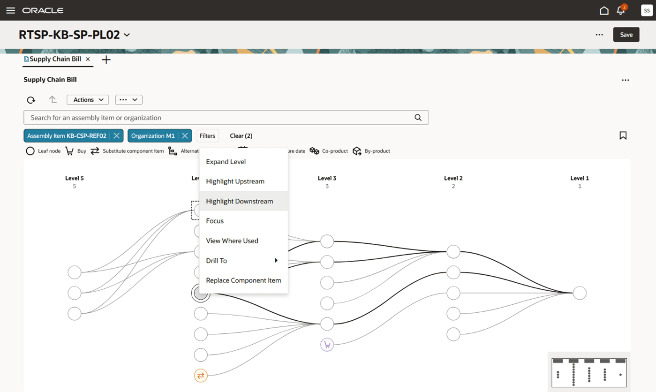The width and height of the screenshot is (656, 392).
Task: Click the up-arrow icon beside Refresh
Action: pos(53,99)
